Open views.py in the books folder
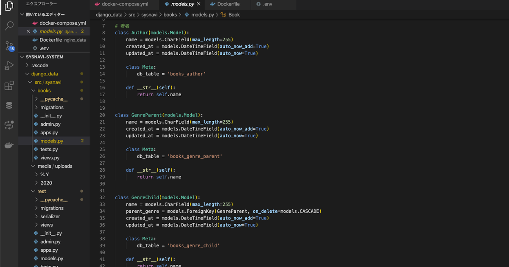Screen dimensions: 509x267 point(50,158)
